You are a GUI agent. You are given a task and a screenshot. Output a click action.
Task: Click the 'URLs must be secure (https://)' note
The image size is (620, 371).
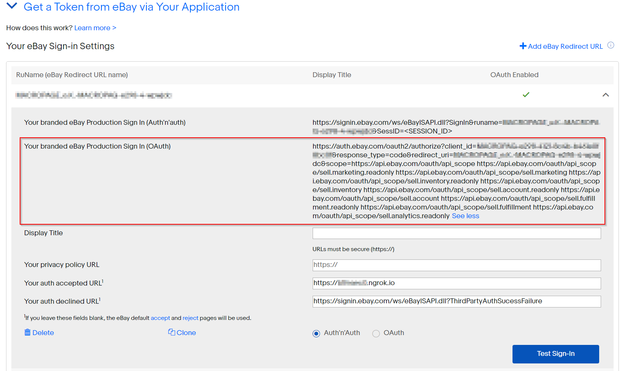point(353,249)
